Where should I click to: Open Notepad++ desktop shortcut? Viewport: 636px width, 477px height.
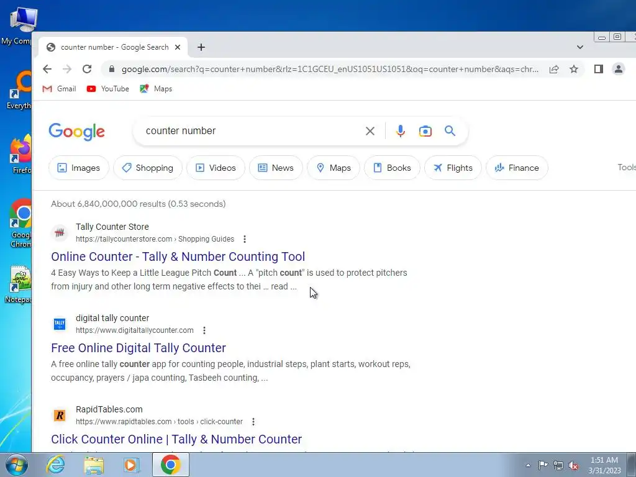tap(19, 284)
